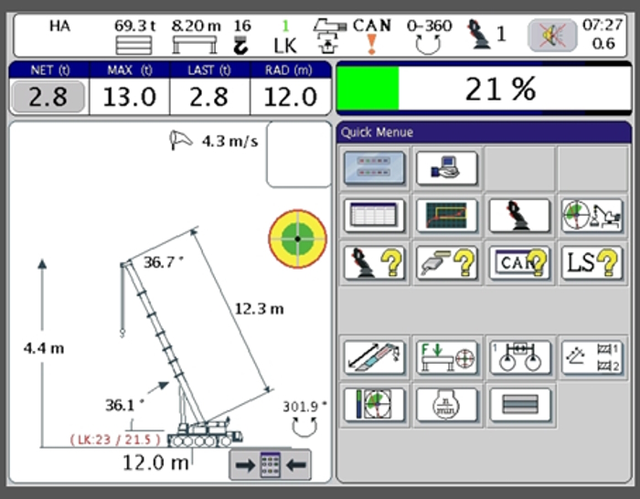Select the engine rpm icon

[447, 403]
